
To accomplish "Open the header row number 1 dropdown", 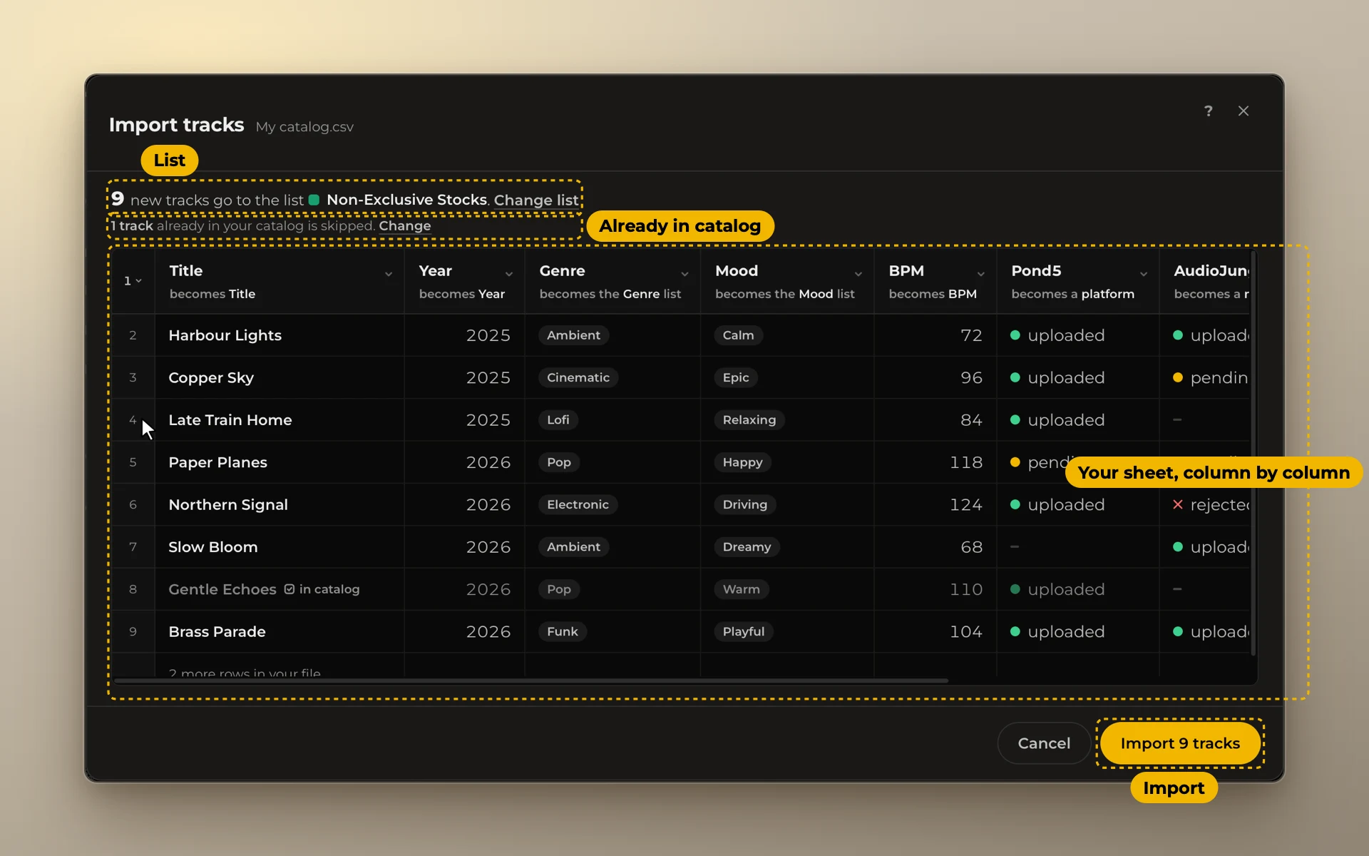I will click(x=133, y=281).
